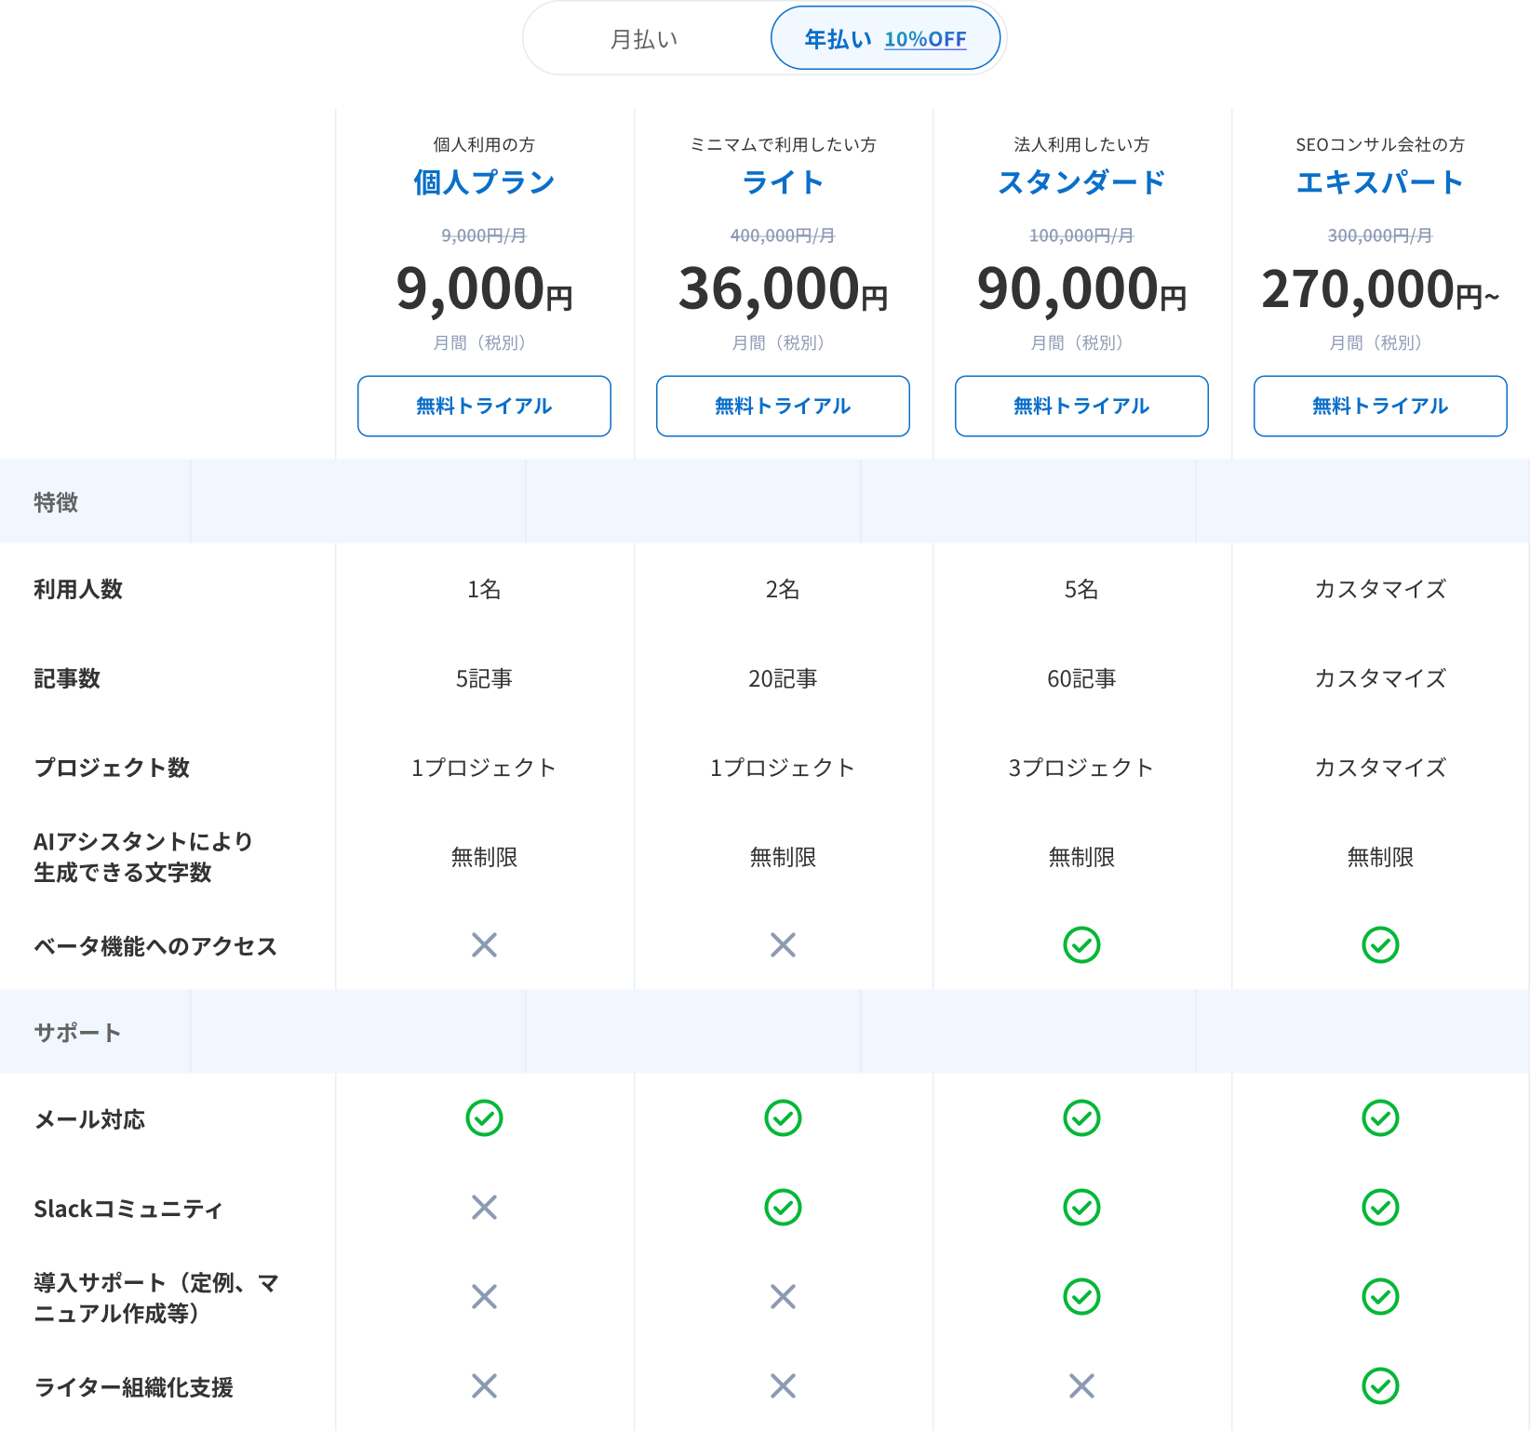Start 無料トライアル for スタンダード plan
The width and height of the screenshot is (1530, 1431).
(x=1081, y=406)
